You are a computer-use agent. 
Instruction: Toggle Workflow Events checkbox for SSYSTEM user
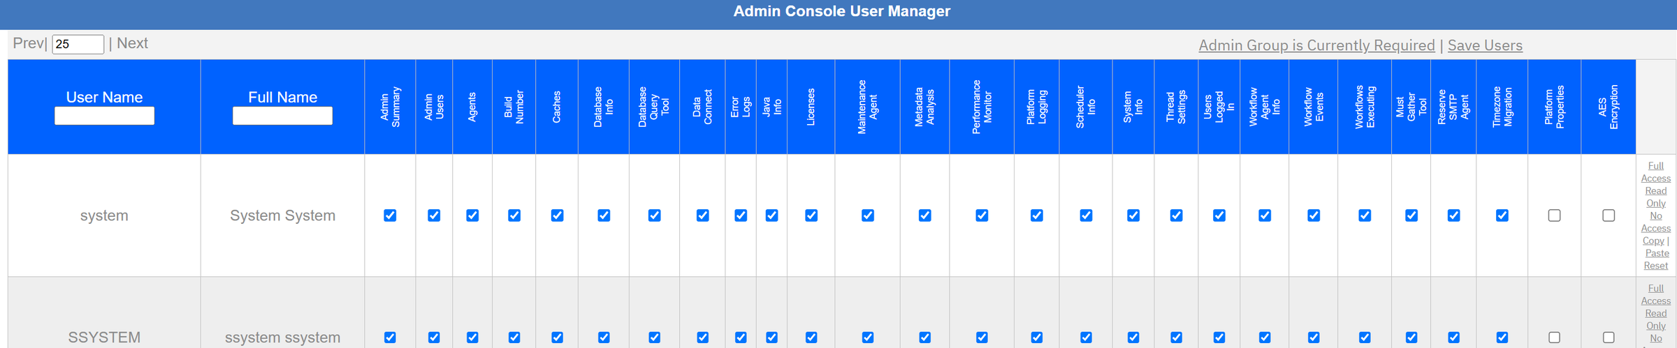(x=1314, y=338)
